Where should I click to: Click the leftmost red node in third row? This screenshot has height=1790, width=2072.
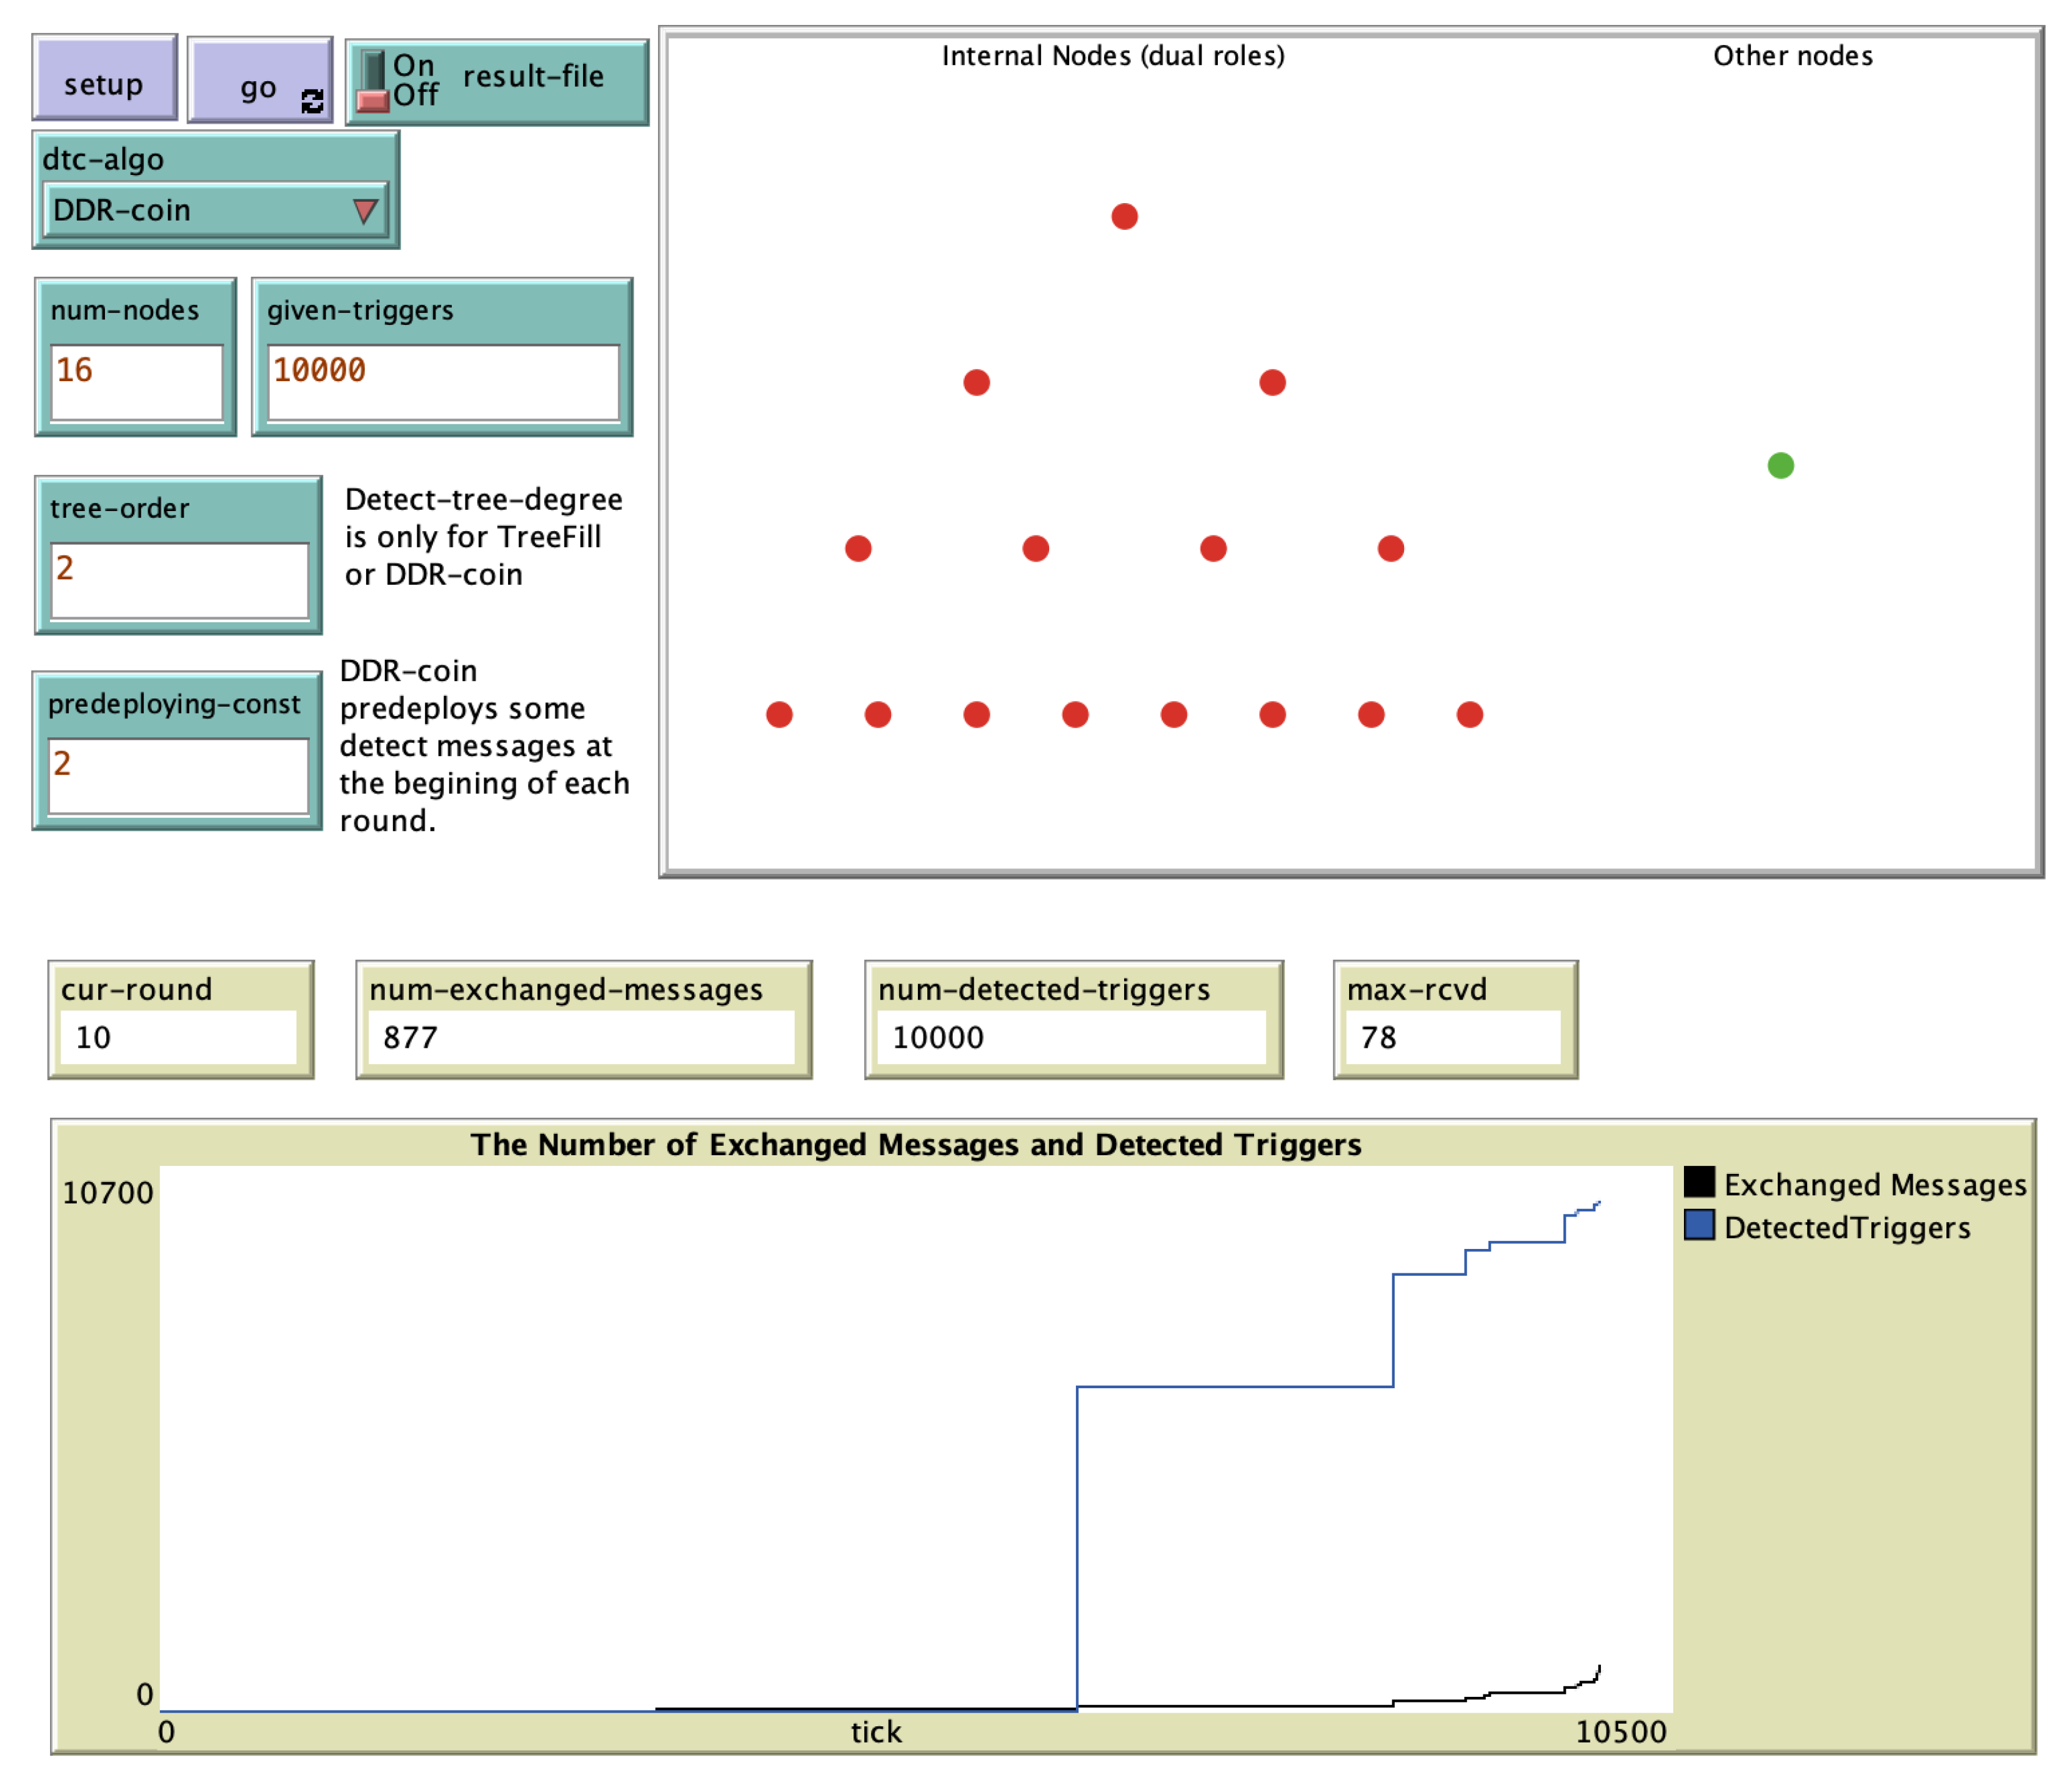click(858, 548)
